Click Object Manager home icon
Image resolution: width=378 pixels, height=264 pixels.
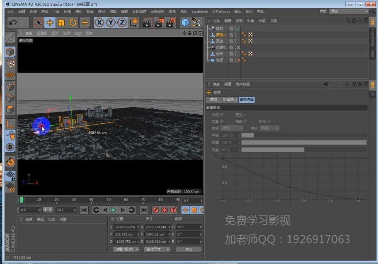pyautogui.click(x=354, y=21)
